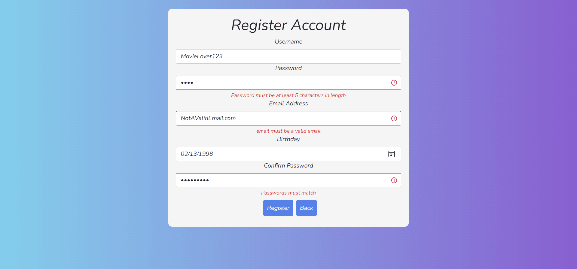Go back using the Back button
This screenshot has height=269, width=577.
point(306,208)
